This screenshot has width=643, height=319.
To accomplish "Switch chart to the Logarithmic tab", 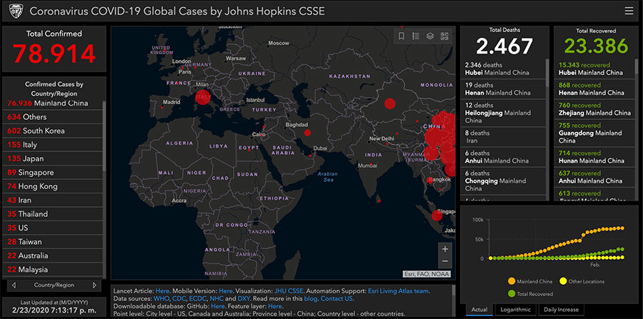I will [x=515, y=310].
